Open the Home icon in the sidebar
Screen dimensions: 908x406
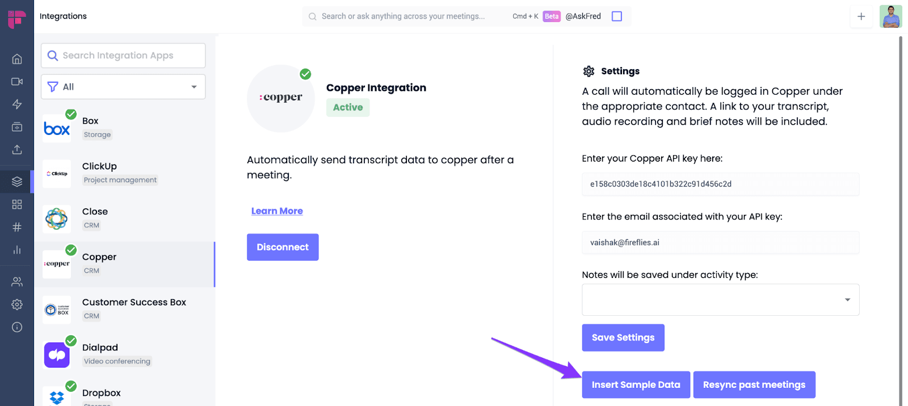pos(17,59)
